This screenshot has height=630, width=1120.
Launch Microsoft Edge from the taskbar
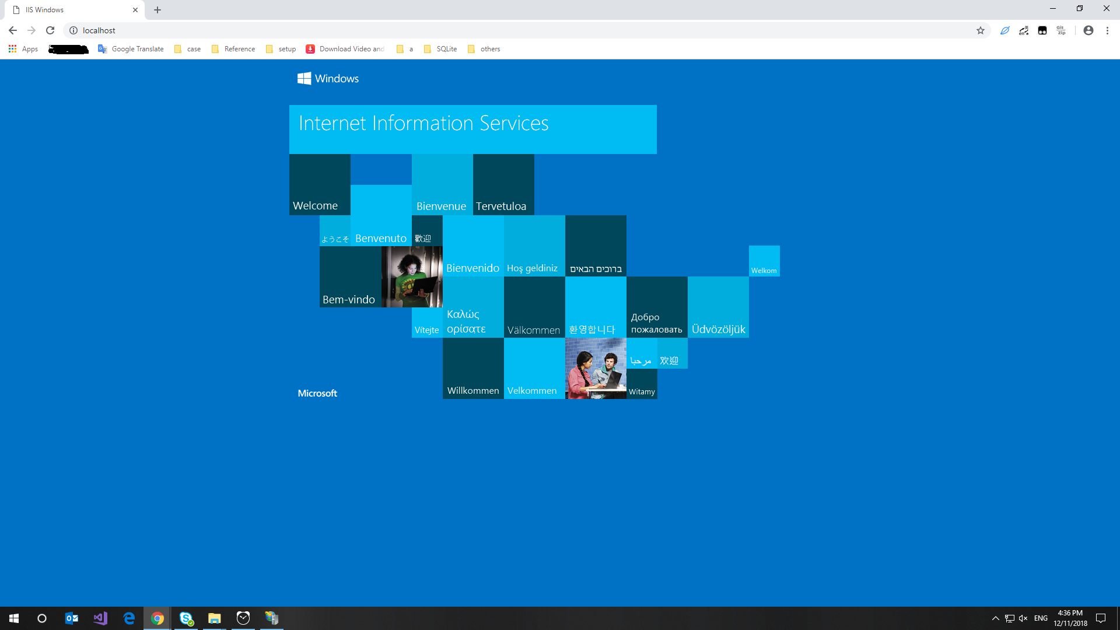coord(129,618)
